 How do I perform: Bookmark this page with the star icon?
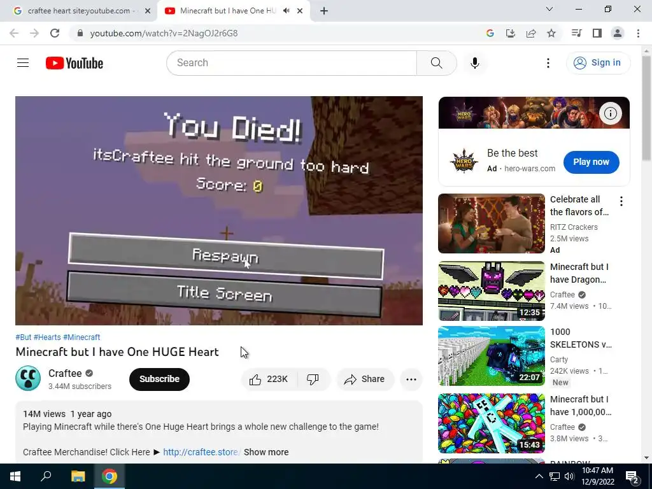(x=551, y=33)
